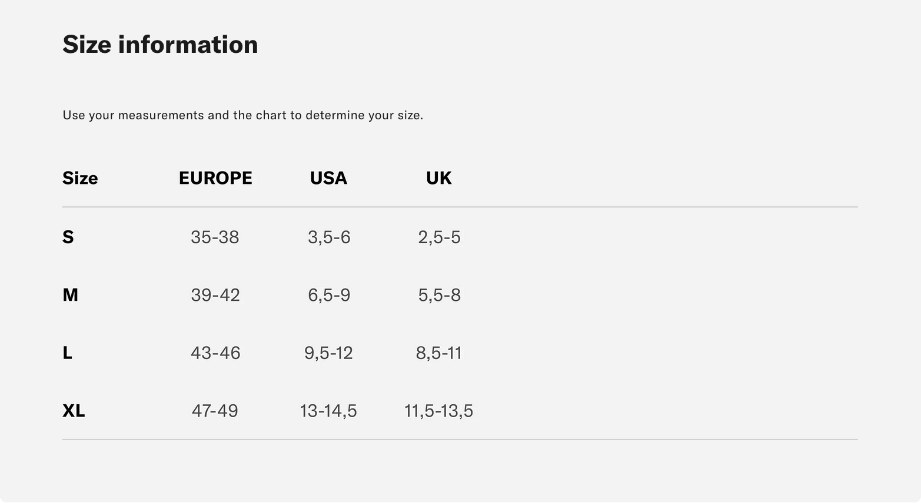921x503 pixels.
Task: Click the S size row label
Action: (x=68, y=237)
